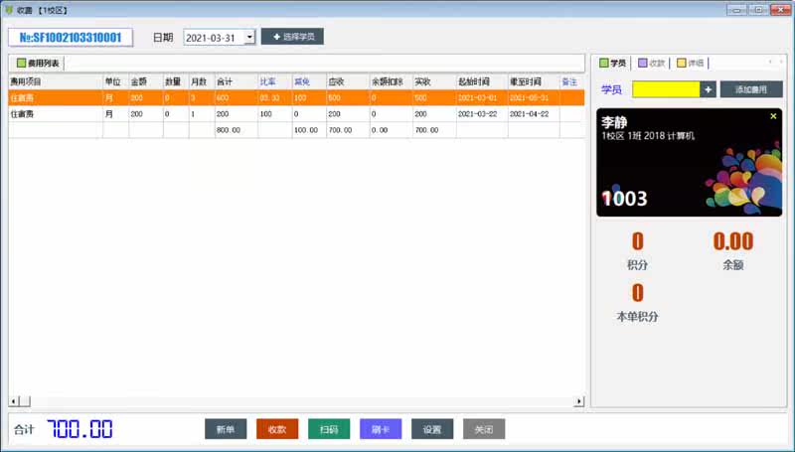This screenshot has width=795, height=452.
Task: Click the 2021-05-31 end date cell
Action: (534, 97)
